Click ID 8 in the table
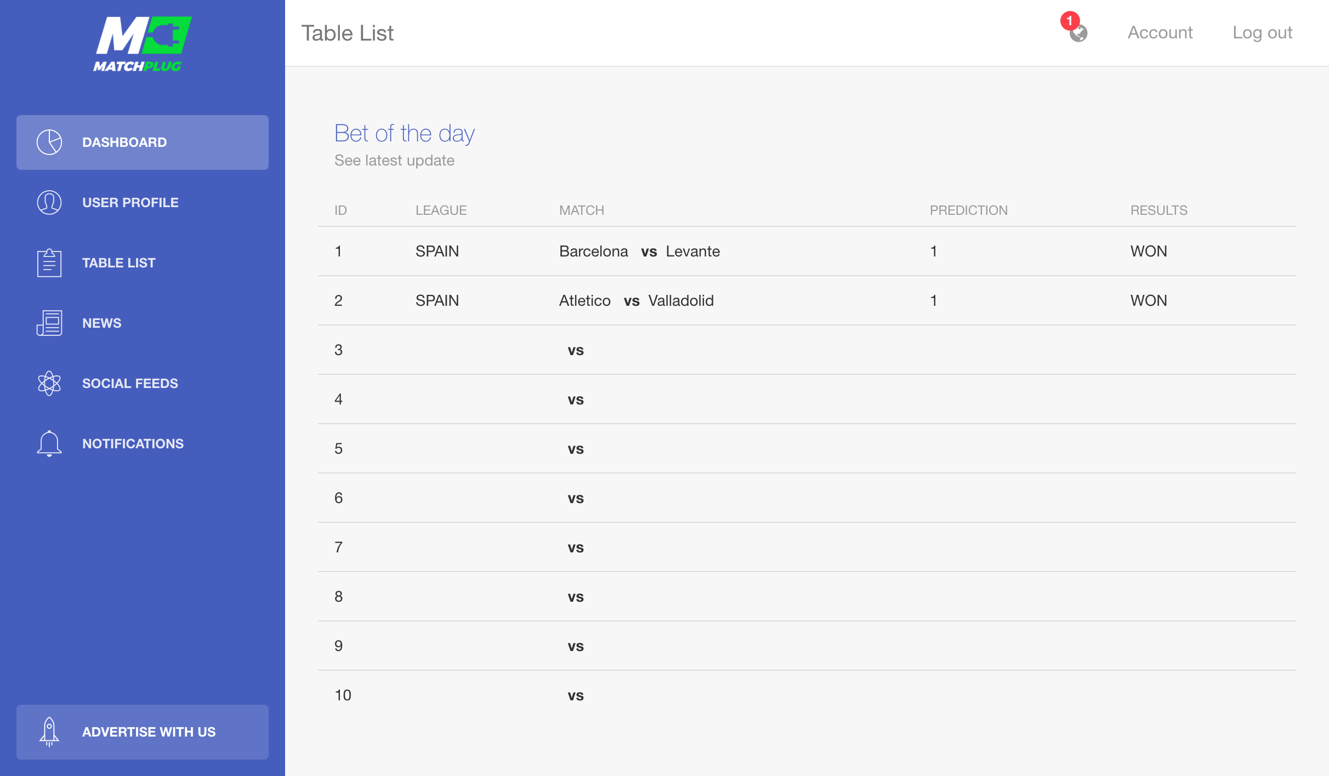Viewport: 1329px width, 776px height. coord(338,597)
